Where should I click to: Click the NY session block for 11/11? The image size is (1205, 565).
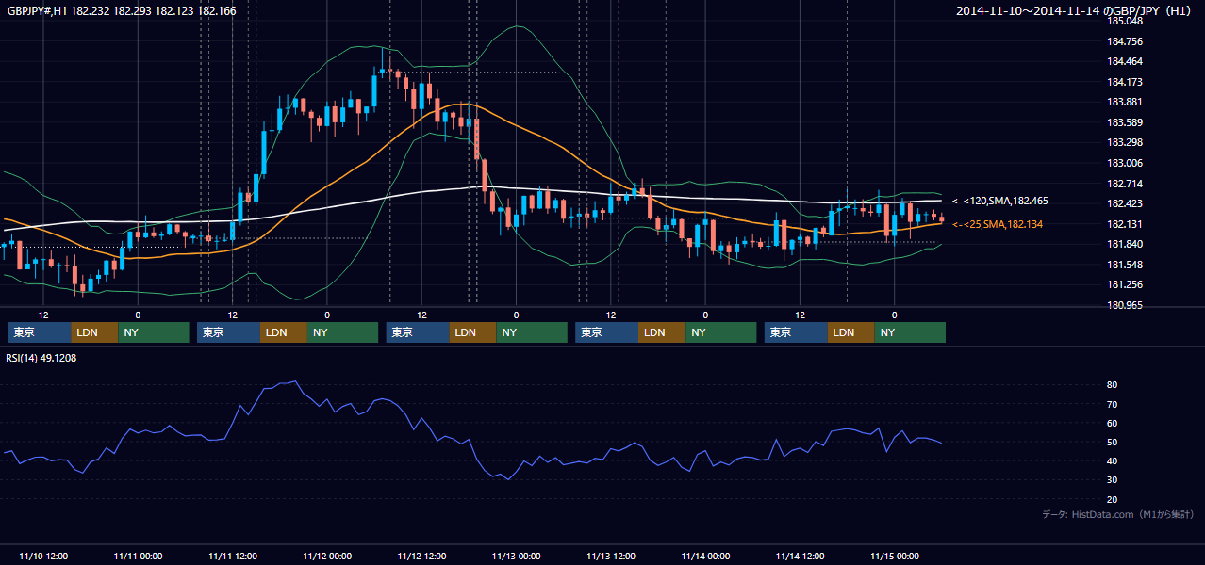pos(342,332)
